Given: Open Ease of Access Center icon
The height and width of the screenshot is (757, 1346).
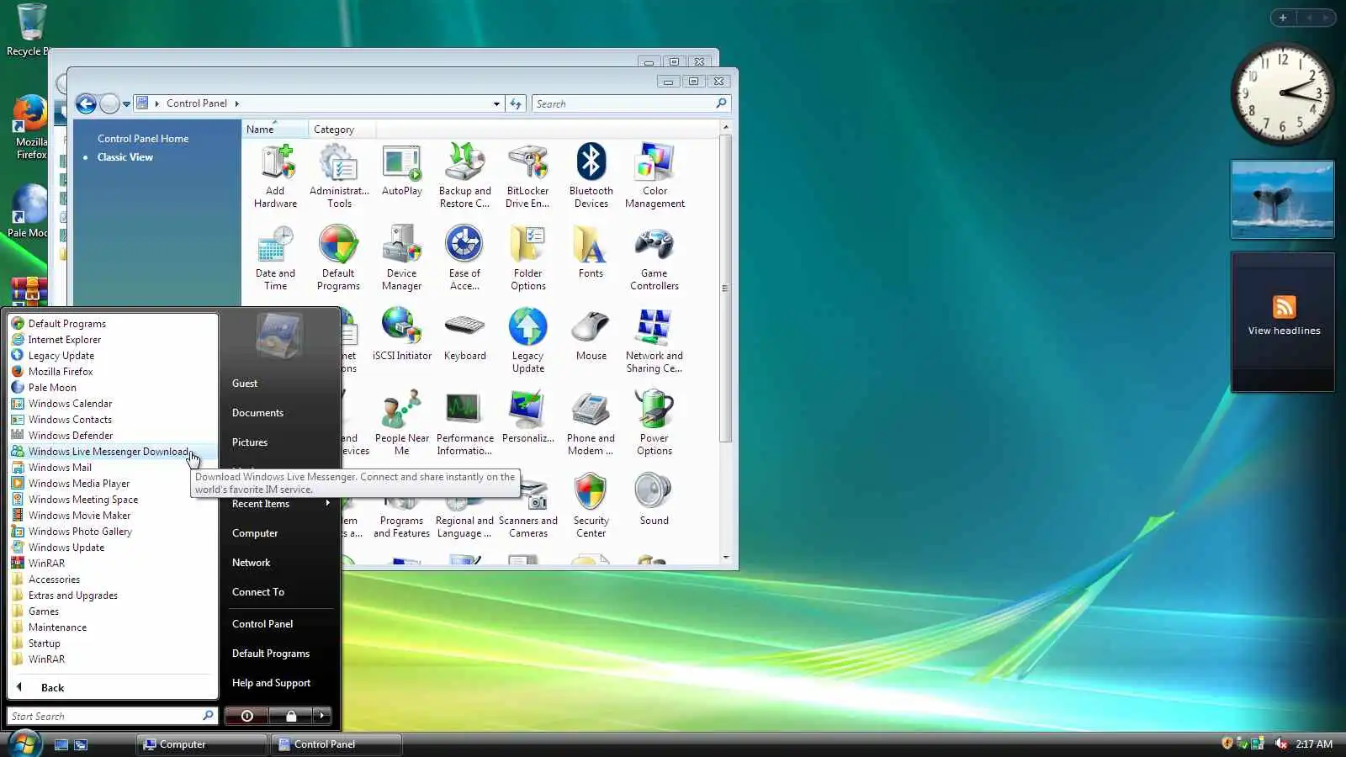Looking at the screenshot, I should point(465,257).
